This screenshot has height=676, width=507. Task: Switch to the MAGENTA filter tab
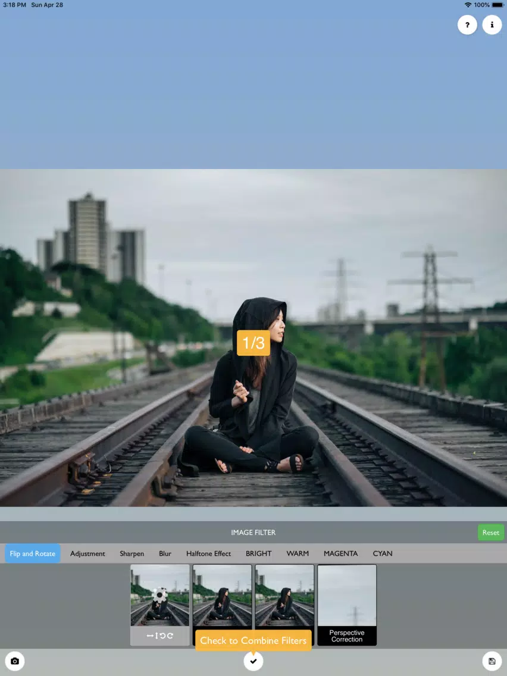340,553
